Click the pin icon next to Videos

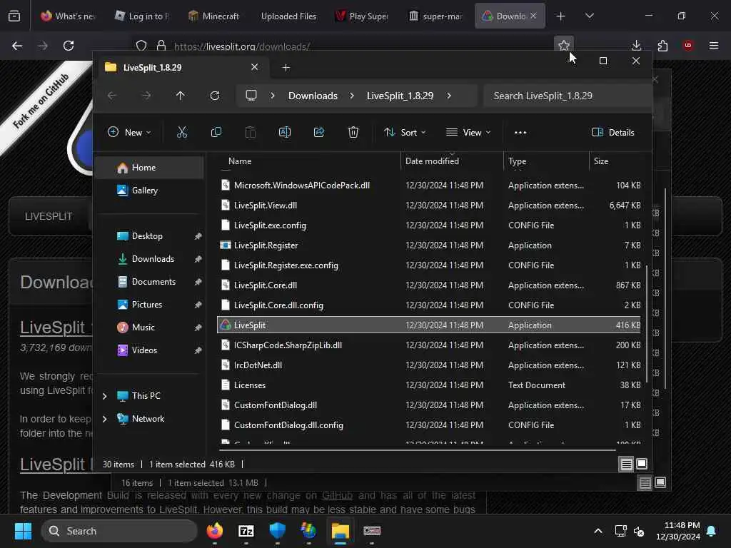[198, 350]
